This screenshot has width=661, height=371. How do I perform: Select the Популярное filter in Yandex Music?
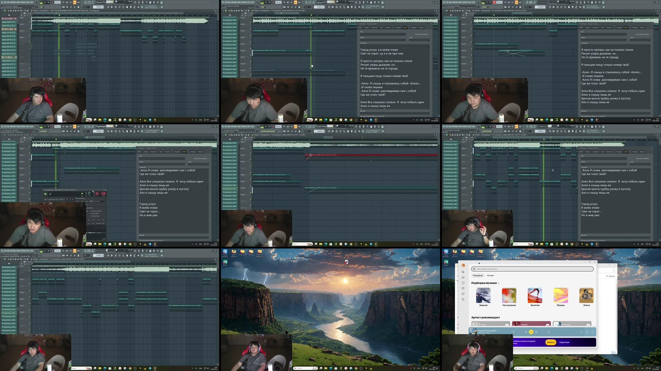[478, 275]
